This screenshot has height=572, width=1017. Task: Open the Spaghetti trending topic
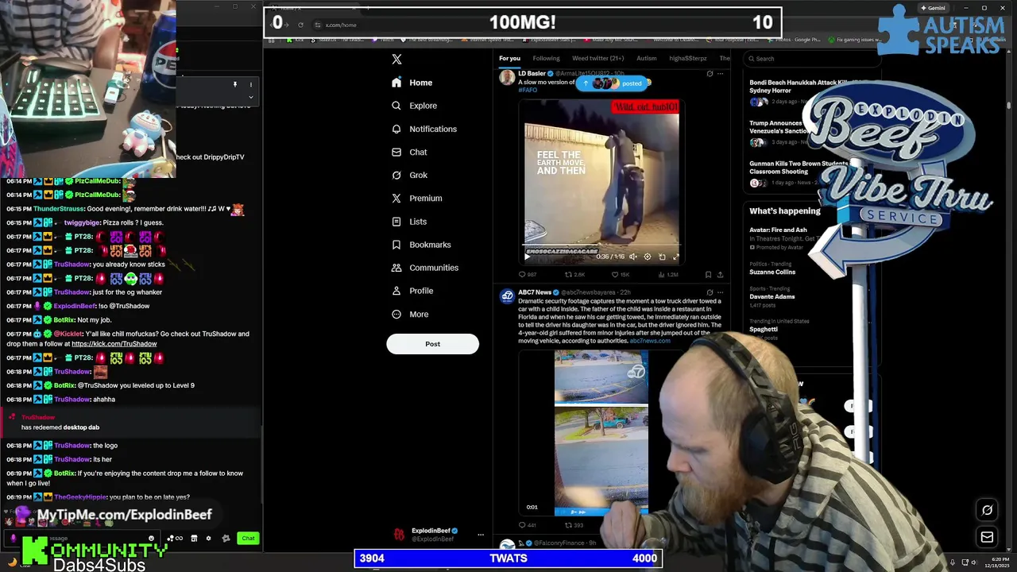(764, 329)
